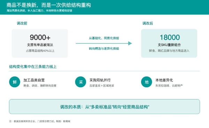This screenshot has width=209, height=128.
Task: Click the text 占原商品结构40%以上
Action: [x=40, y=51]
